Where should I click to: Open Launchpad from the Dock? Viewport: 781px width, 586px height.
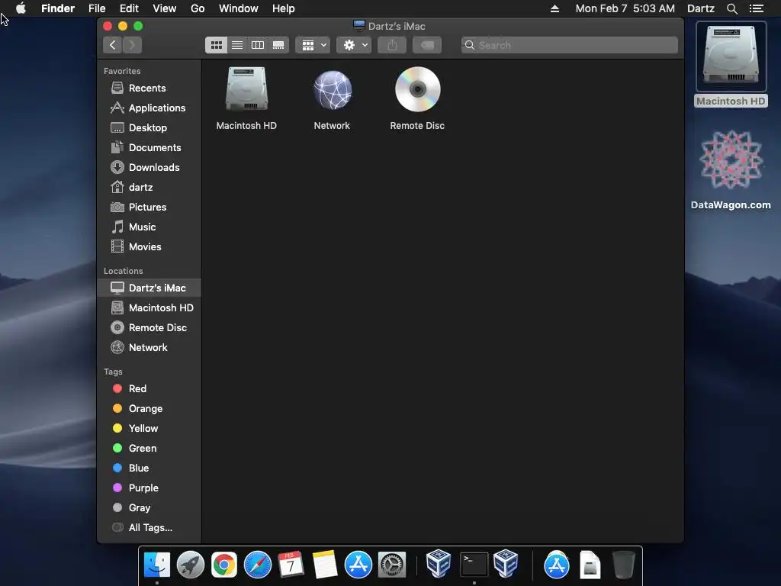click(190, 565)
